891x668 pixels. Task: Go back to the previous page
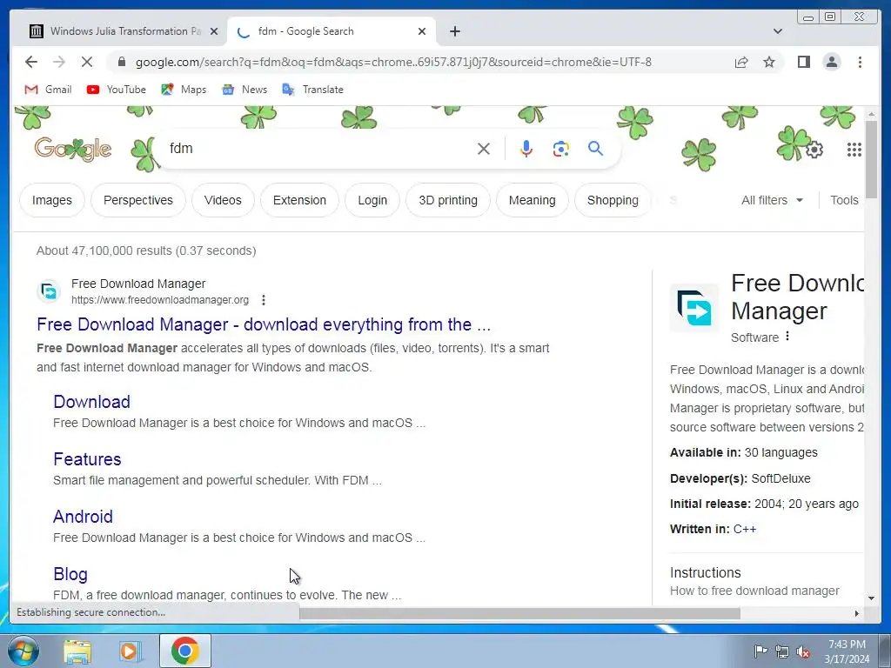pos(31,62)
